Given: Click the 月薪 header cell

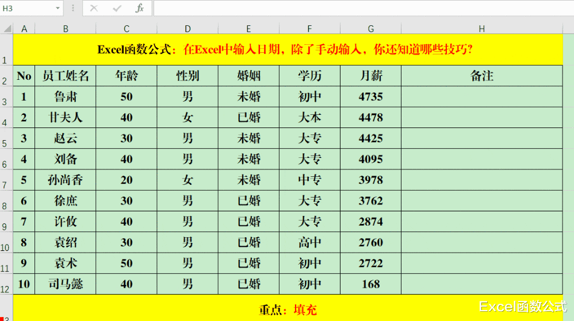Looking at the screenshot, I should point(371,76).
